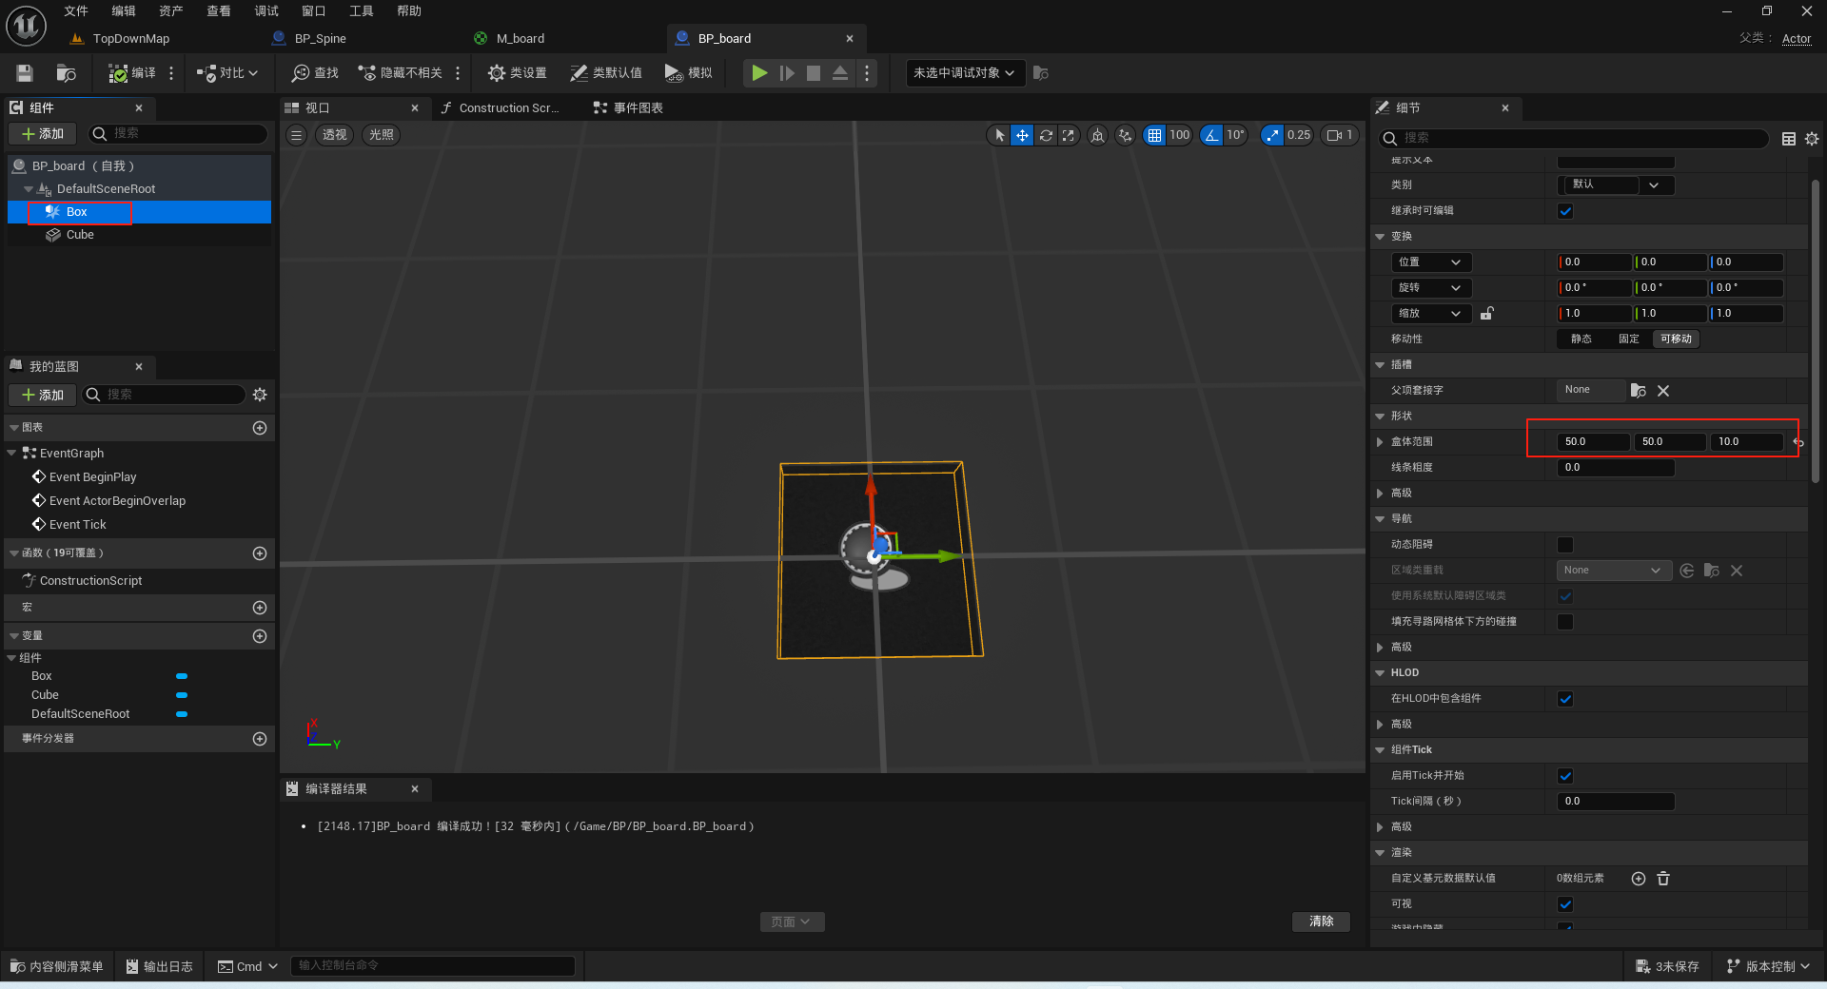Open Class Defaults (类默认值)
This screenshot has width=1827, height=989.
tap(606, 73)
